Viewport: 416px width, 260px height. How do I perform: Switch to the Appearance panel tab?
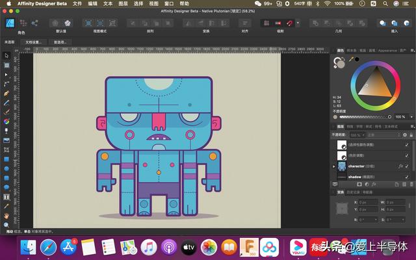387,51
